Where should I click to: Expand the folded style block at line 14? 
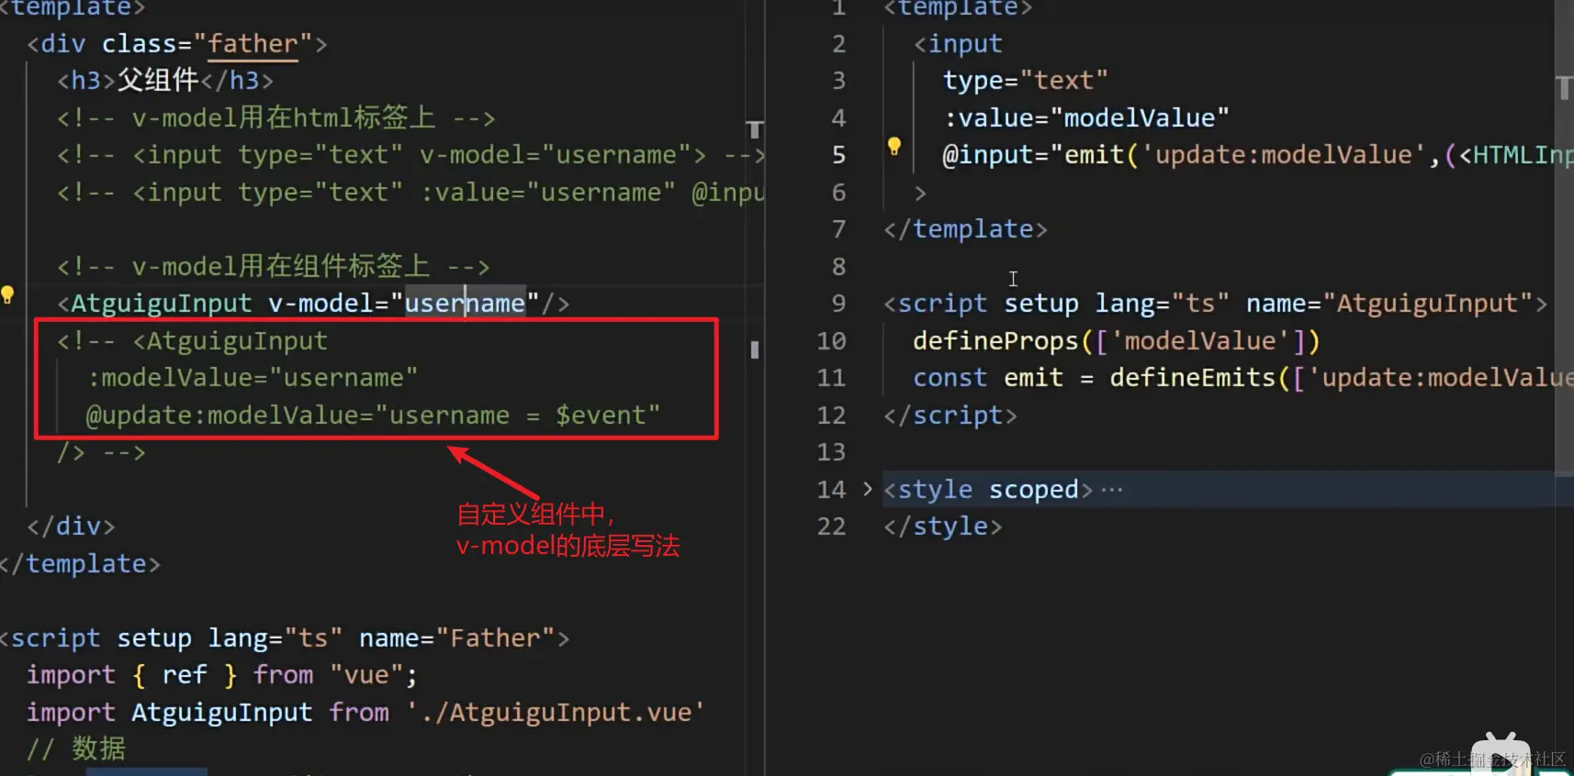click(867, 489)
